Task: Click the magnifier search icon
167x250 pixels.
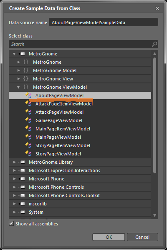Action: (x=154, y=44)
